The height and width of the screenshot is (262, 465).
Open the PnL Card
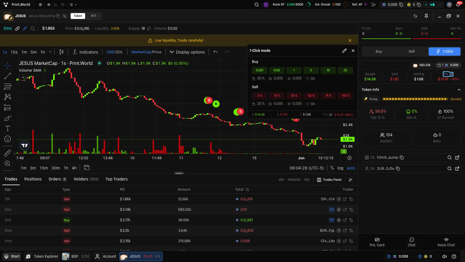pyautogui.click(x=377, y=242)
